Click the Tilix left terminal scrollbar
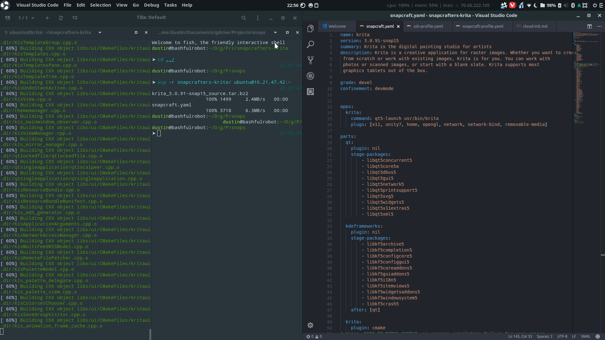Viewport: 605px width, 340px height. (x=150, y=334)
